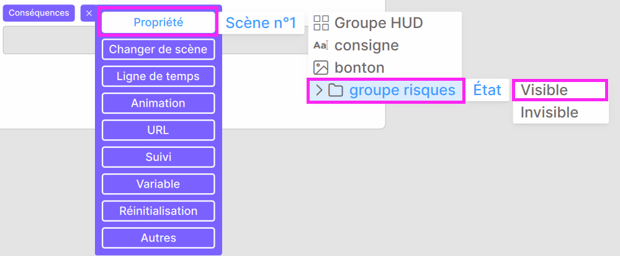Open the État property dropdown

(x=487, y=90)
